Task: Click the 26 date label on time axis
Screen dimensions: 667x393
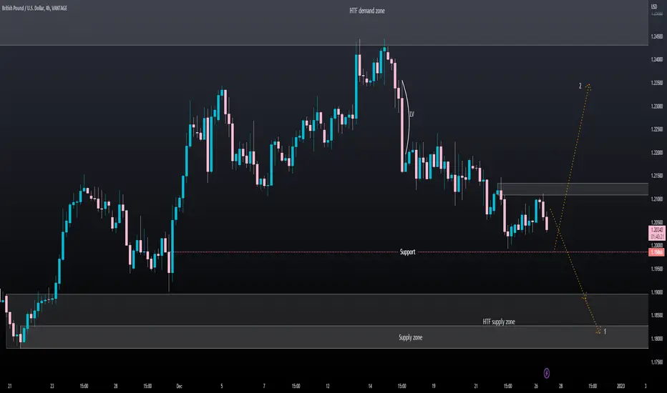Action: click(536, 386)
